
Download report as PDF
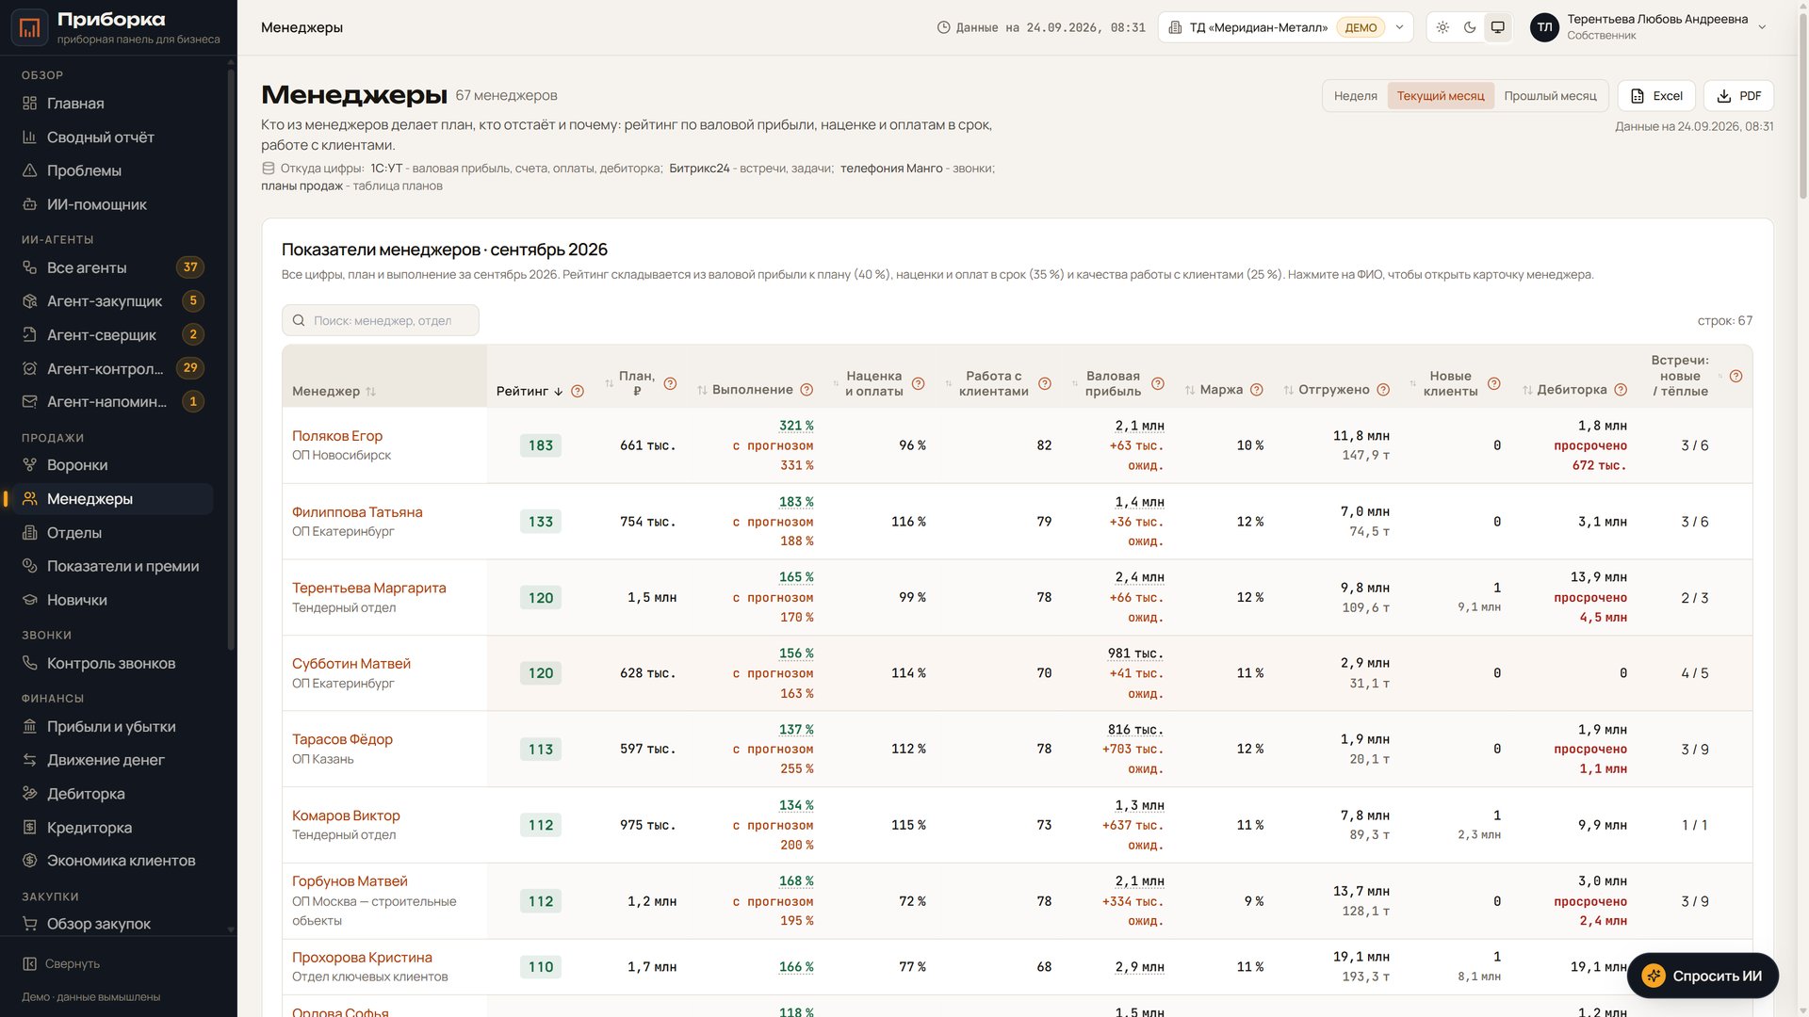[x=1738, y=96]
